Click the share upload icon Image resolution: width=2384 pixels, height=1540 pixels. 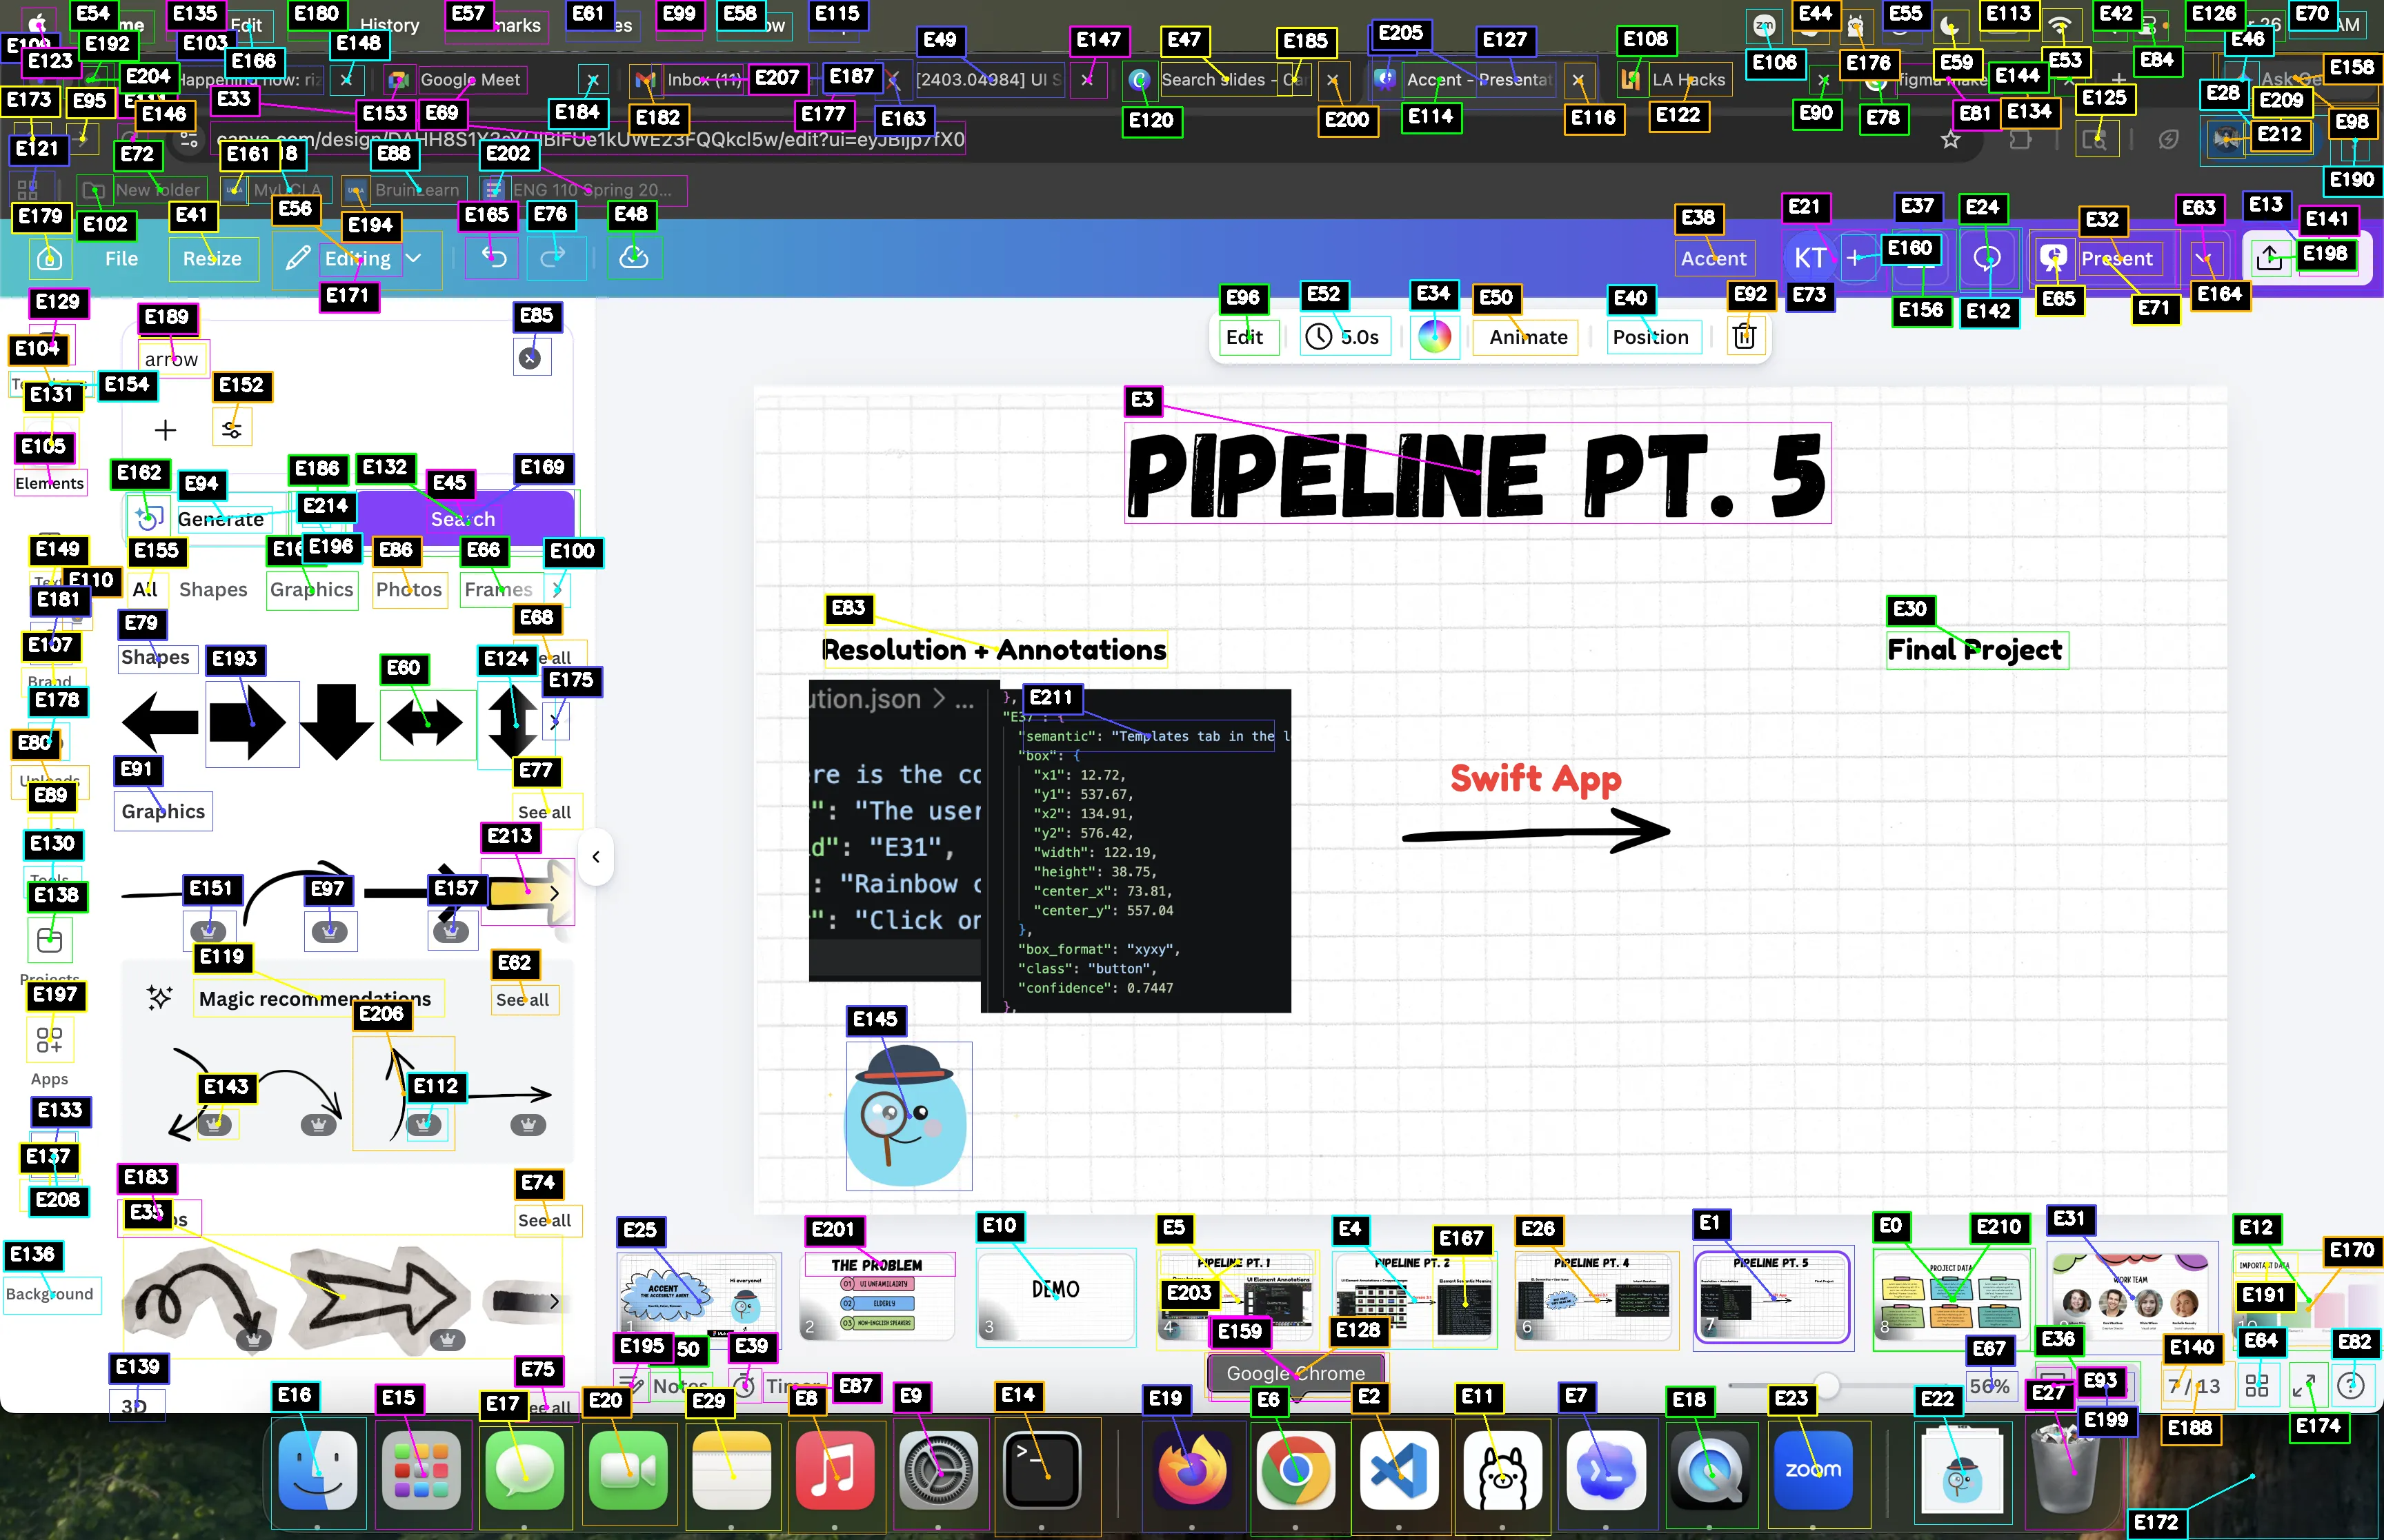point(2269,259)
